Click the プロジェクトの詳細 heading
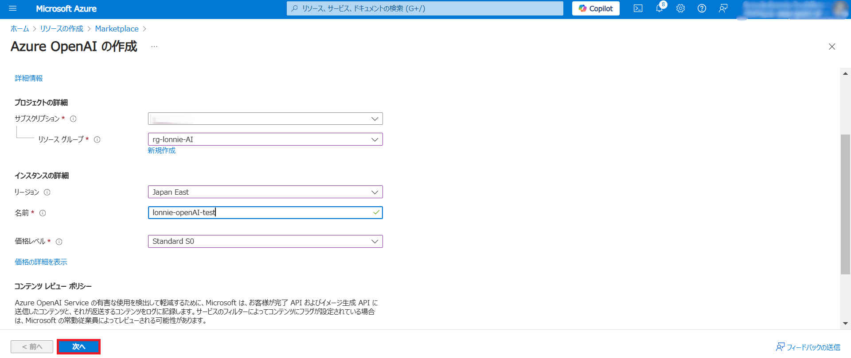The width and height of the screenshot is (851, 358). click(x=41, y=102)
